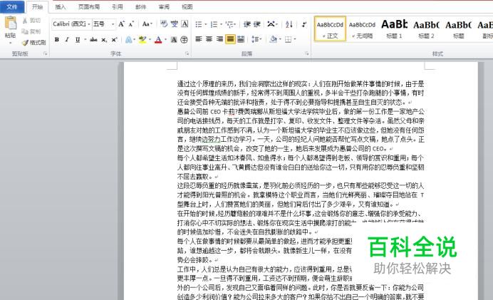
Task: Switch to the Page Layout (页面布局) tab
Action: click(x=89, y=7)
